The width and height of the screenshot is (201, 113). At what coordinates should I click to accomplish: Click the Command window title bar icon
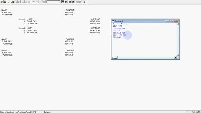point(113,21)
